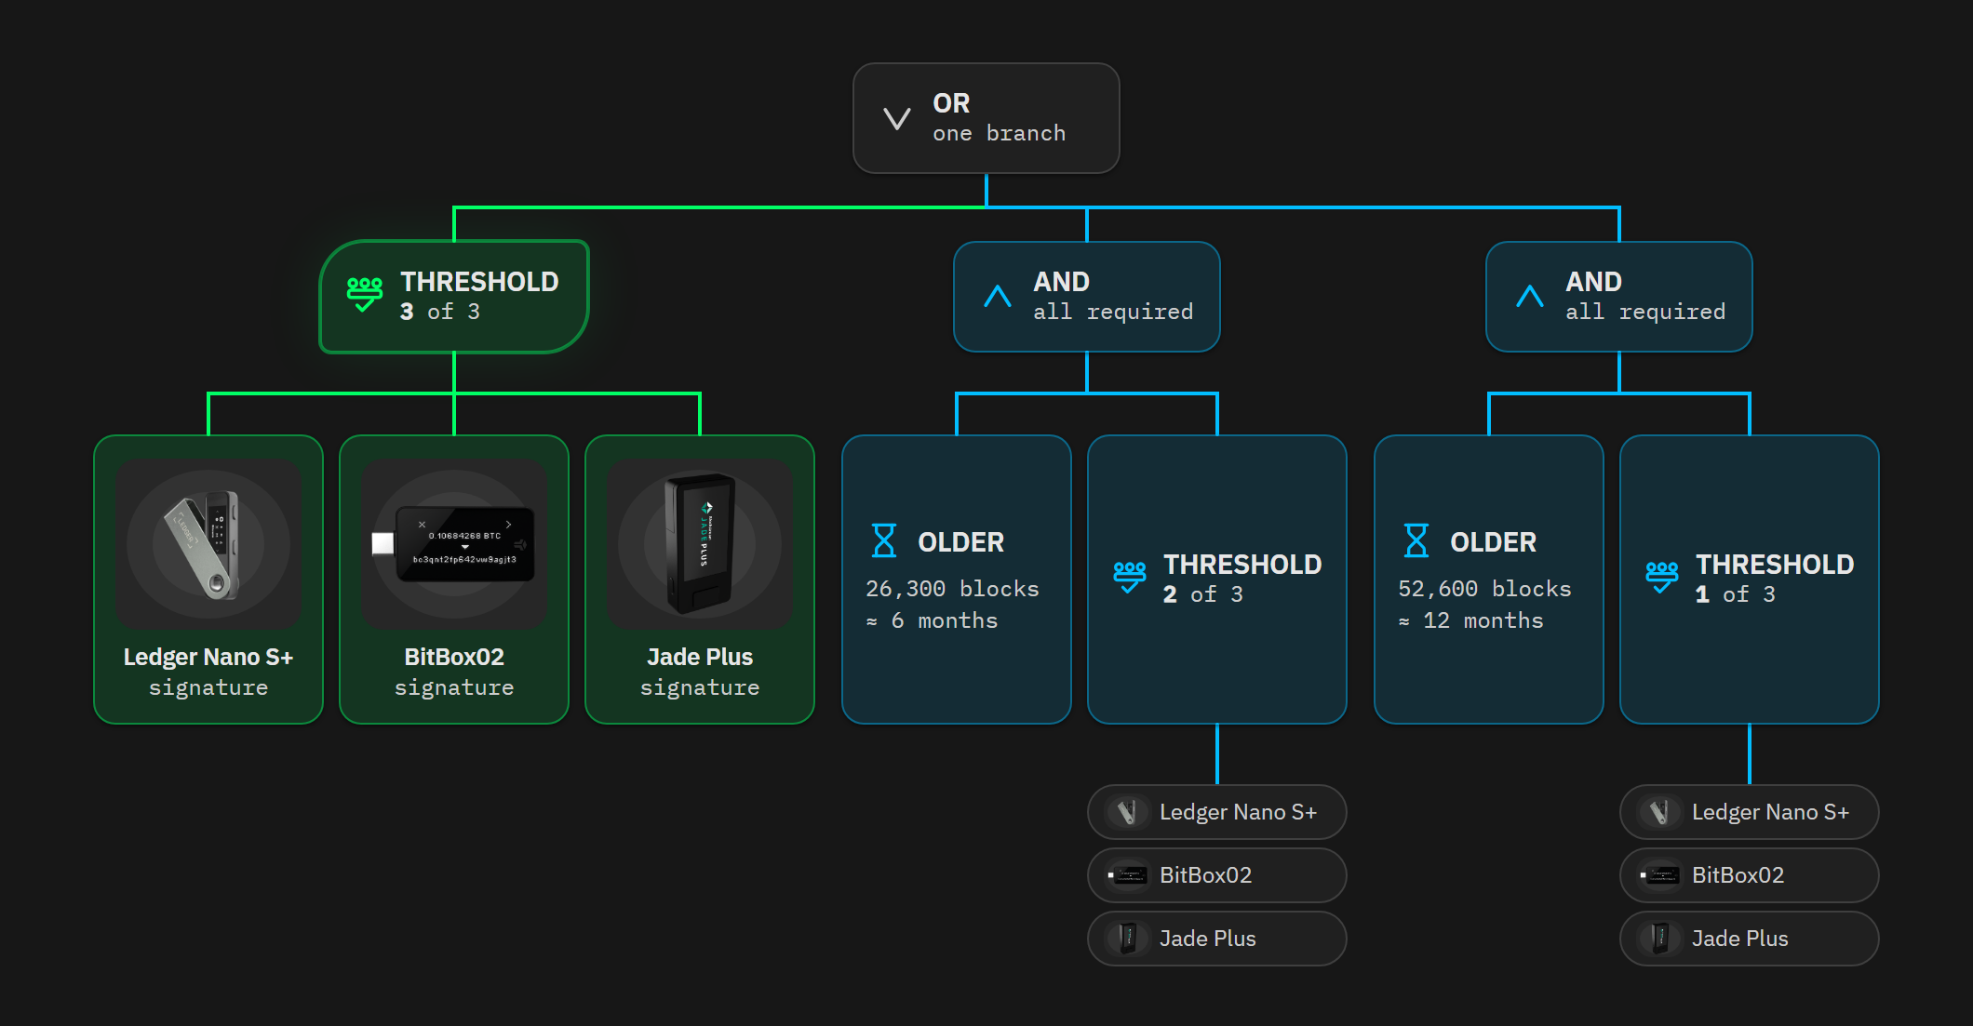Click the Jade Plus icon in the pill under THRESHOLD 1 of 3
This screenshot has height=1026, width=1973.
(x=1659, y=939)
